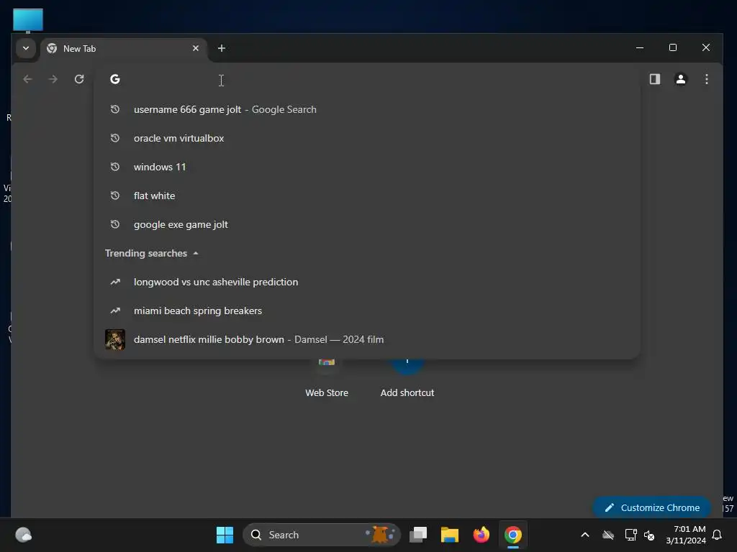The height and width of the screenshot is (552, 737).
Task: Click the Add shortcut button
Action: click(x=407, y=380)
